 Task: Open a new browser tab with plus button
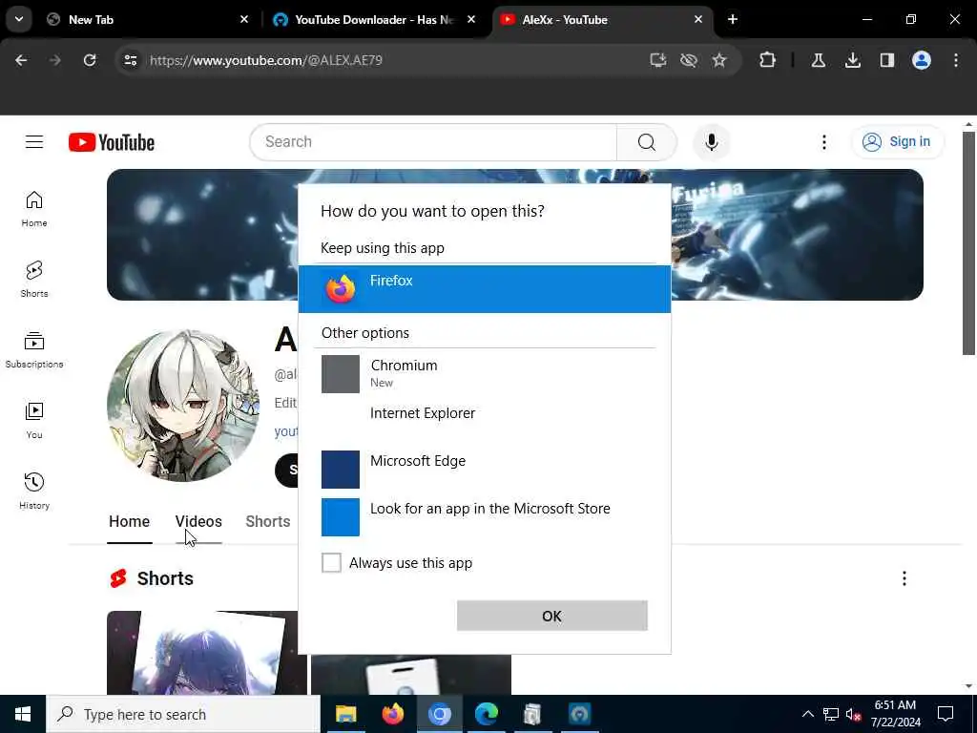(733, 19)
